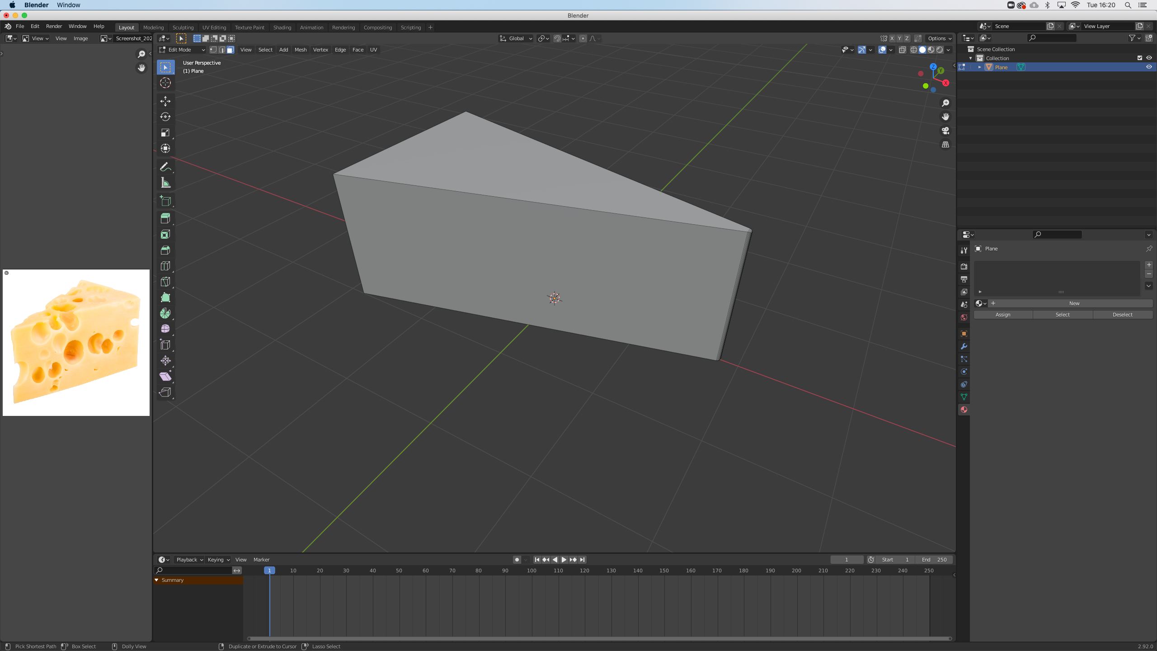1157x651 pixels.
Task: Collapse the Collection tree item
Action: (970, 58)
